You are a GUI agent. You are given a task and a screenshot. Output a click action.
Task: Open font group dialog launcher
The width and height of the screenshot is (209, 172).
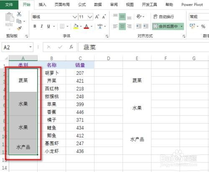pos(107,36)
